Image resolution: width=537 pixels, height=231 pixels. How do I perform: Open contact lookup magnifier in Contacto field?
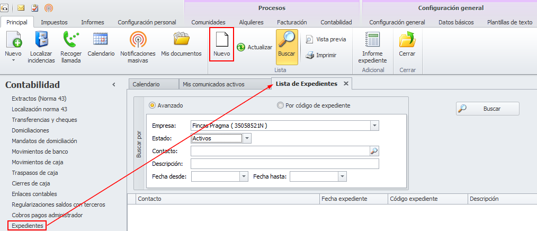(374, 151)
